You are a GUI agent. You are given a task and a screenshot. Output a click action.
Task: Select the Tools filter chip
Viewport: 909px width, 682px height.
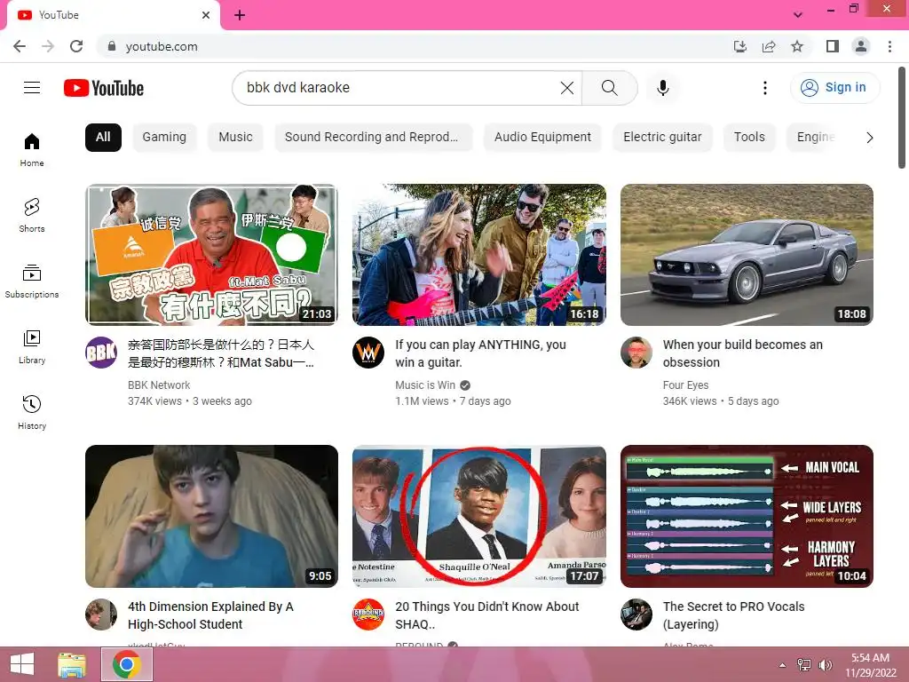tap(749, 138)
